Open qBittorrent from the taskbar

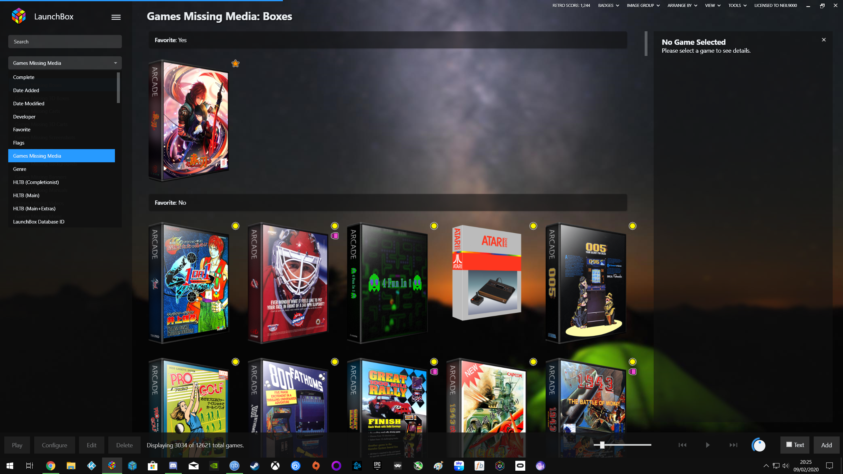(234, 466)
